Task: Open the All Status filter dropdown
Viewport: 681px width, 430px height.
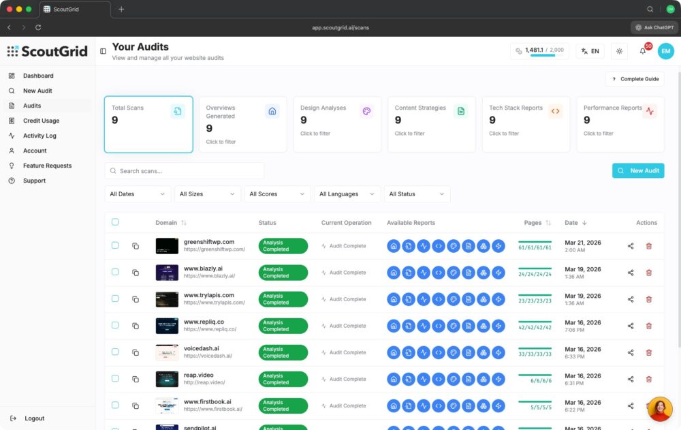Action: 417,194
